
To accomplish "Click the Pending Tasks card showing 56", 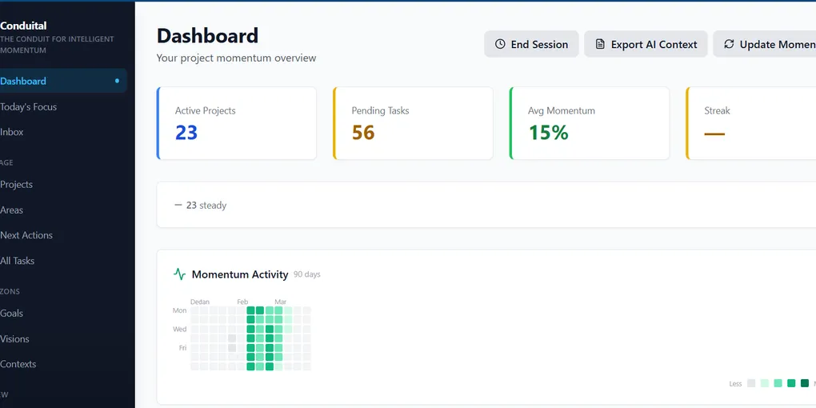I will tap(413, 123).
